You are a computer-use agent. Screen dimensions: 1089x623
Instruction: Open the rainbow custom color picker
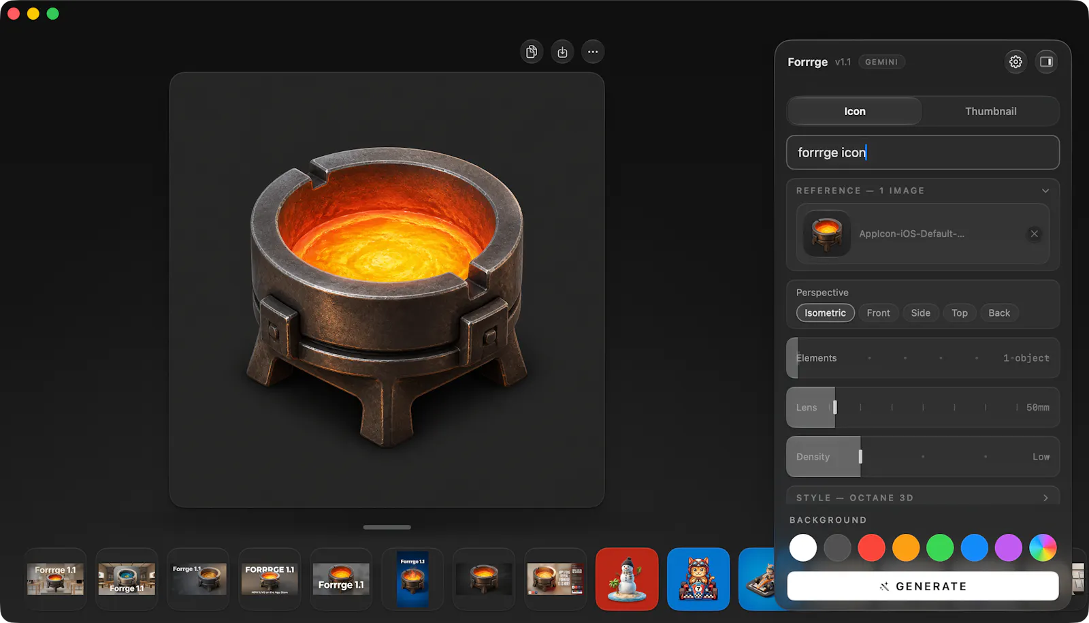click(1043, 547)
